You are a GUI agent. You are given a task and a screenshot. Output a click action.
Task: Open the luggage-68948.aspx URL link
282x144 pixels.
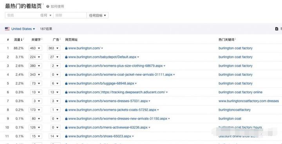101,84
